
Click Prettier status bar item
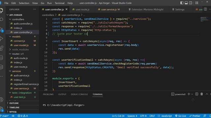point(195,116)
